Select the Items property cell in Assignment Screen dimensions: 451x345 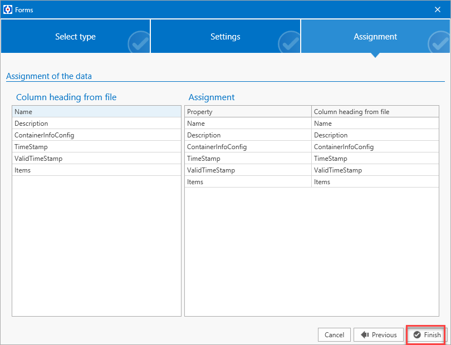pyautogui.click(x=248, y=182)
